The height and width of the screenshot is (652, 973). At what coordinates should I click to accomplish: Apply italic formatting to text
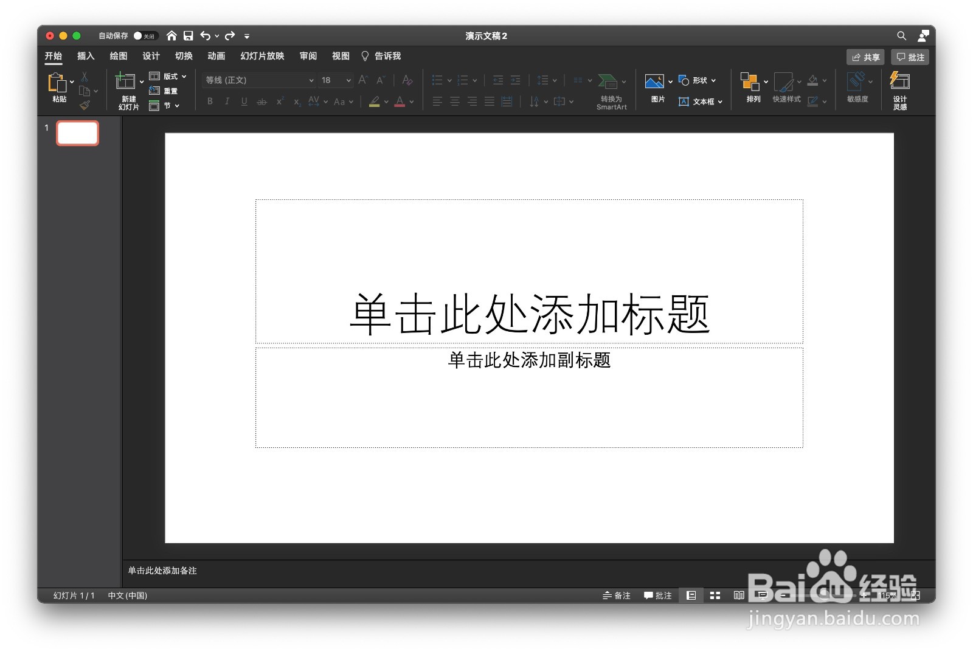pos(226,101)
